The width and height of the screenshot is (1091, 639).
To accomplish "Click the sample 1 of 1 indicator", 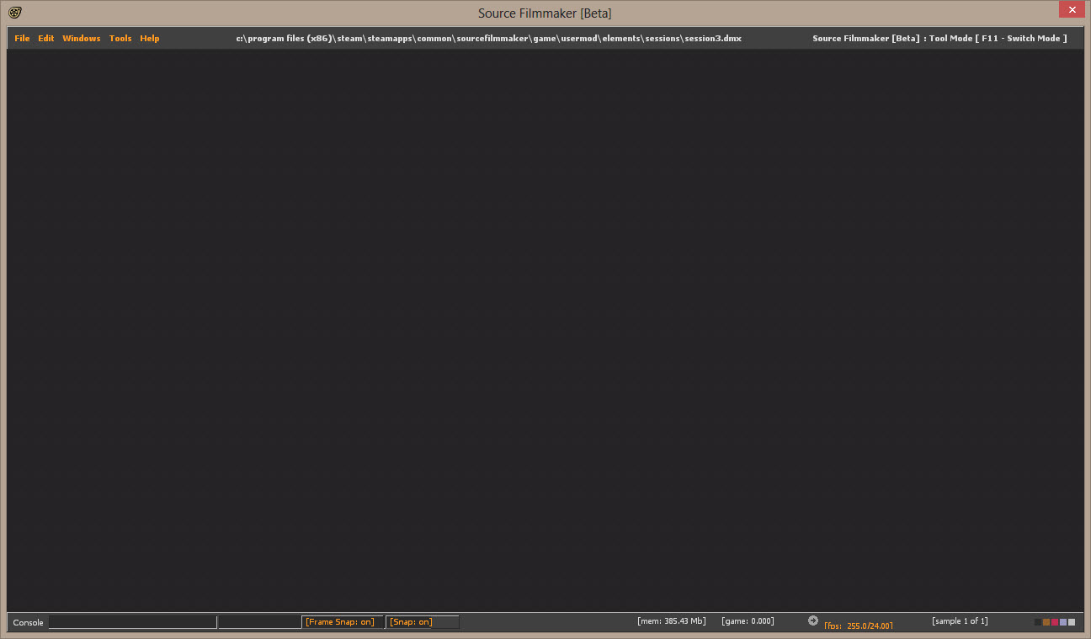I will (x=961, y=621).
